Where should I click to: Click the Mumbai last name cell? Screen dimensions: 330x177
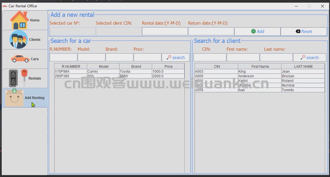click(303, 85)
